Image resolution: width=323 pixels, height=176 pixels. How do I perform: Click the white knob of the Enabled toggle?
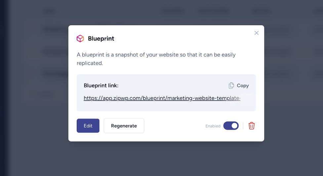(234, 126)
